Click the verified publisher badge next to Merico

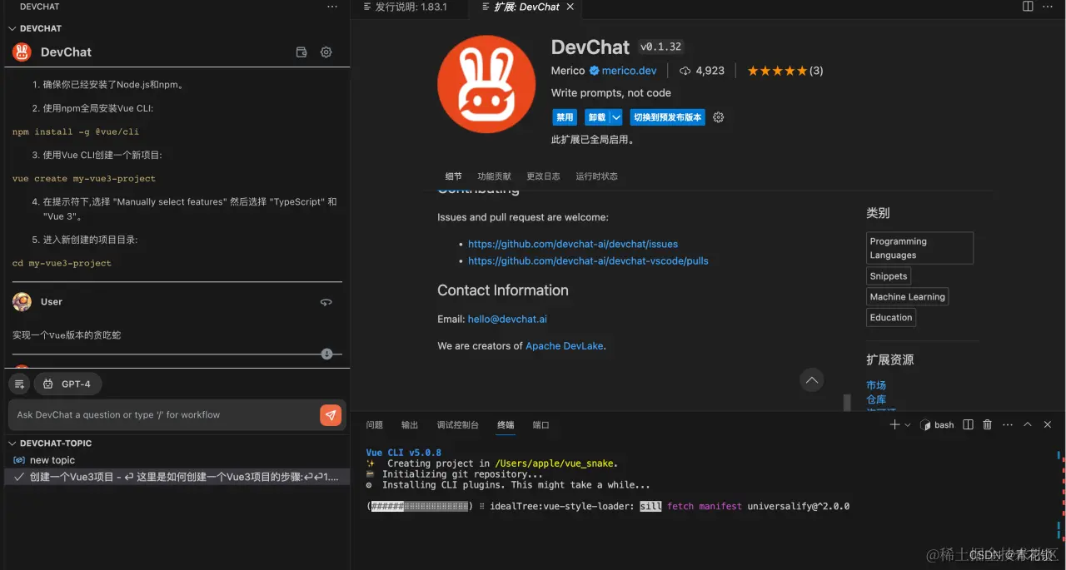pos(595,71)
